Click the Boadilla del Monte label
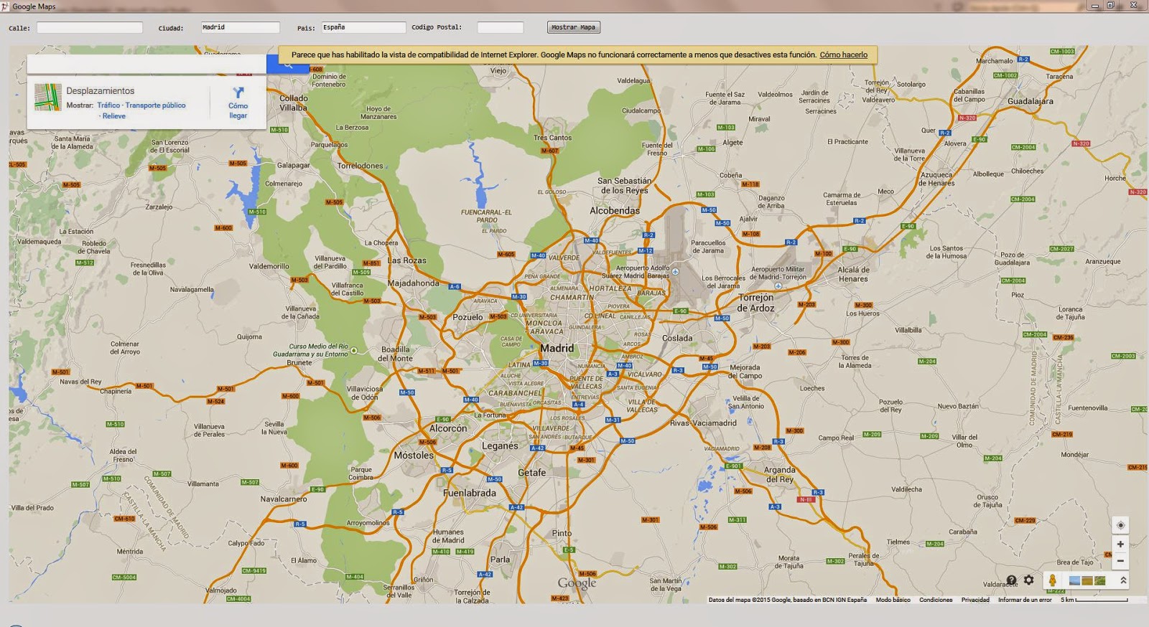Viewport: 1149px width, 627px height. click(x=396, y=354)
